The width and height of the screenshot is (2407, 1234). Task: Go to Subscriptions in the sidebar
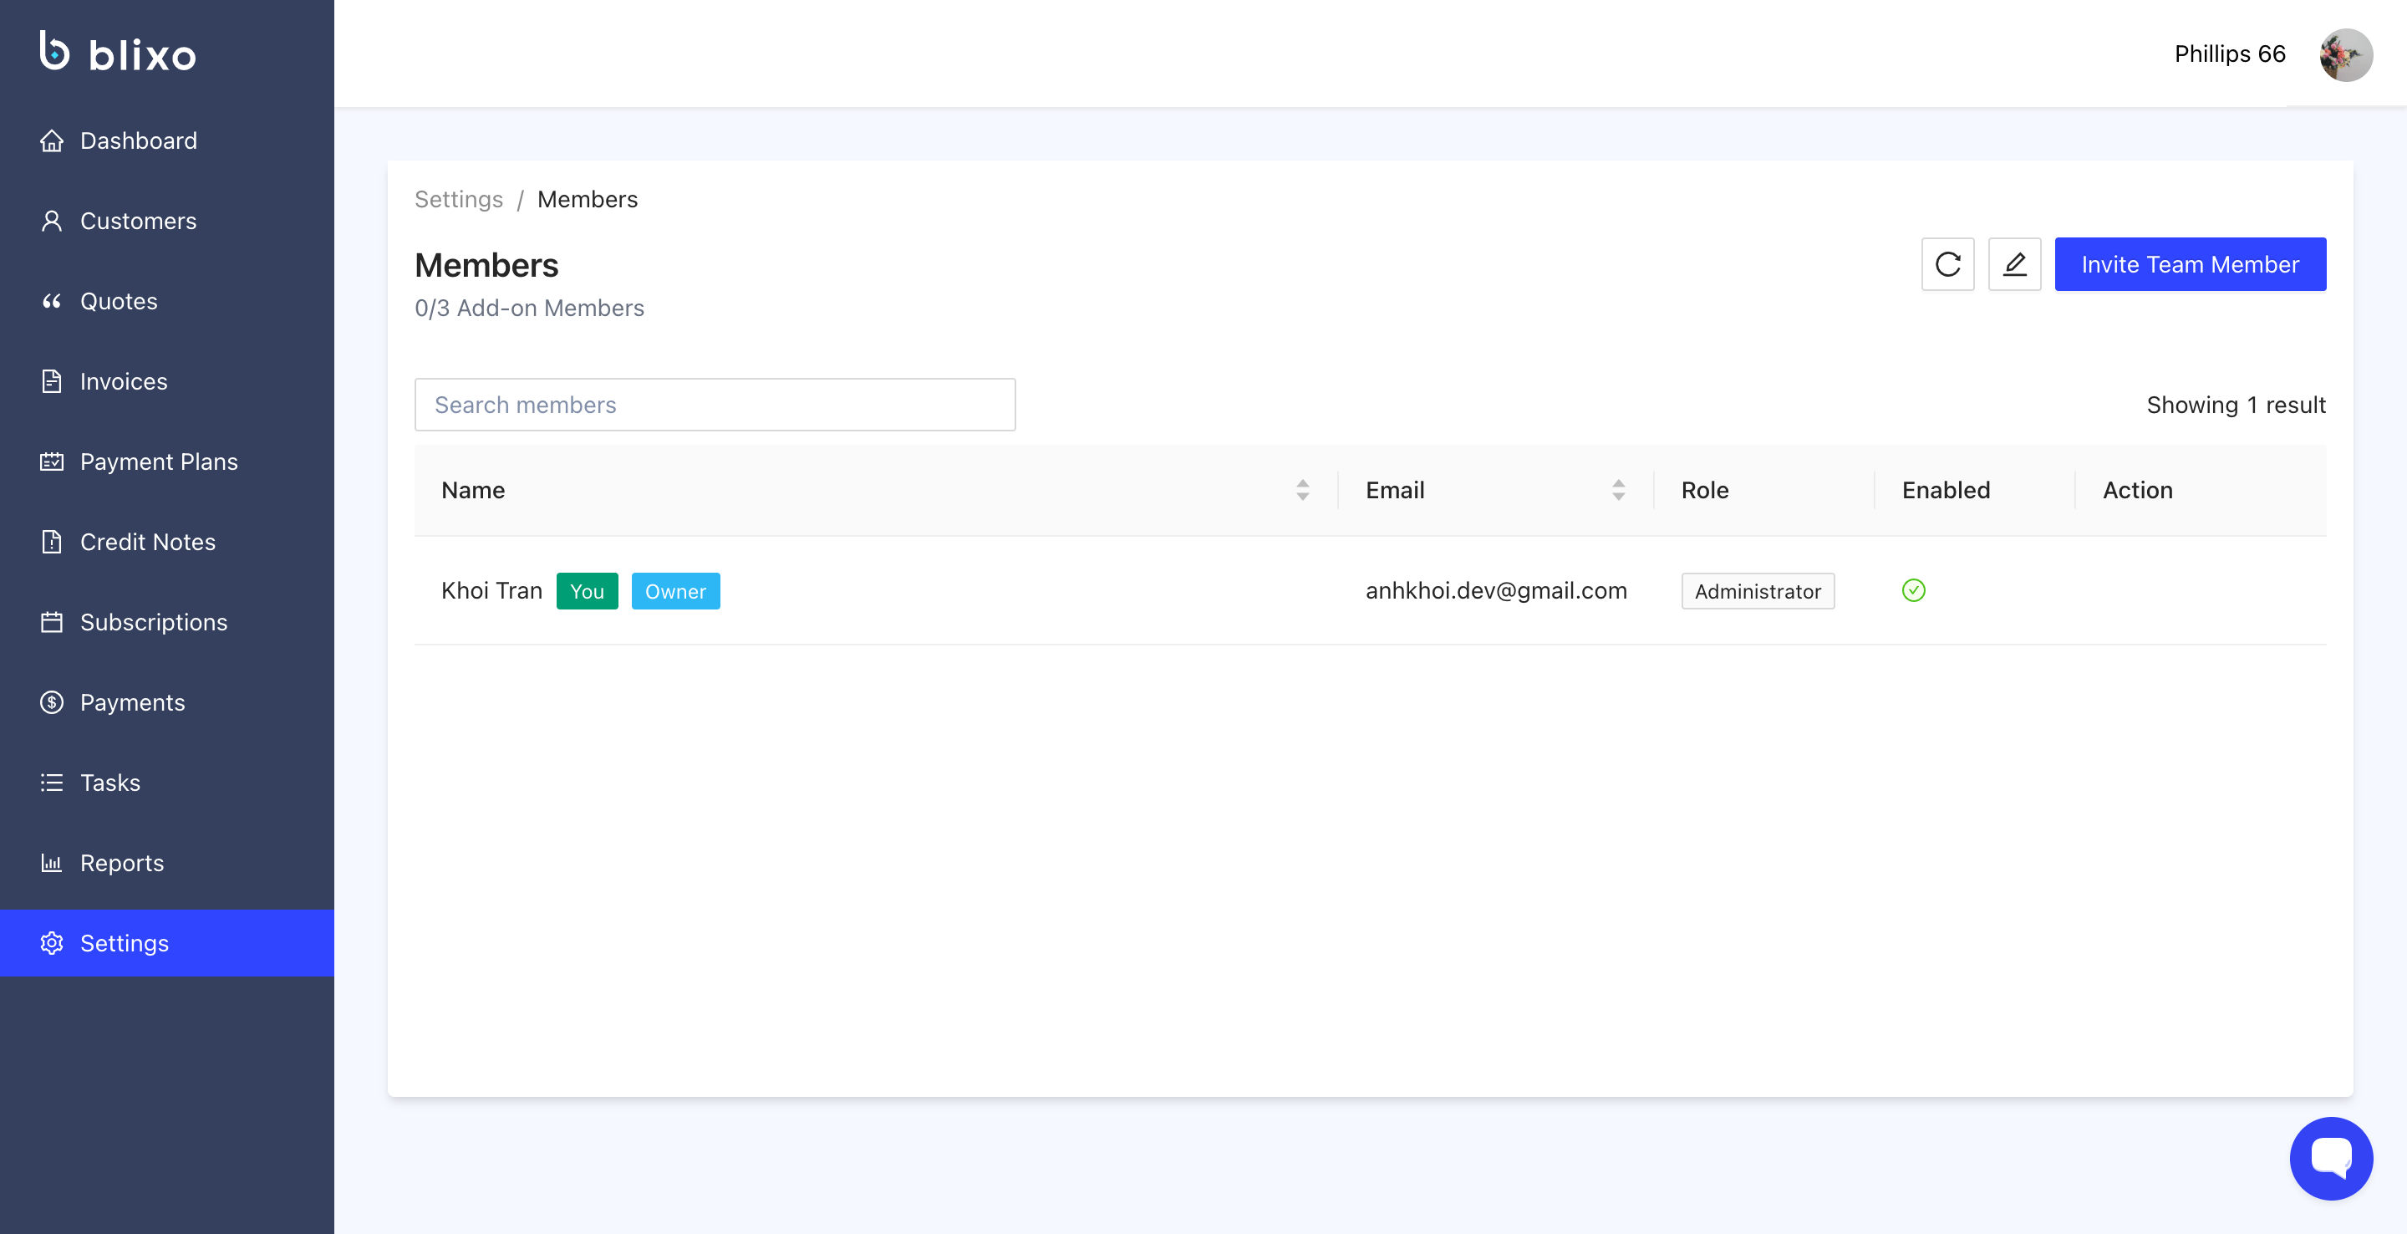pyautogui.click(x=153, y=623)
